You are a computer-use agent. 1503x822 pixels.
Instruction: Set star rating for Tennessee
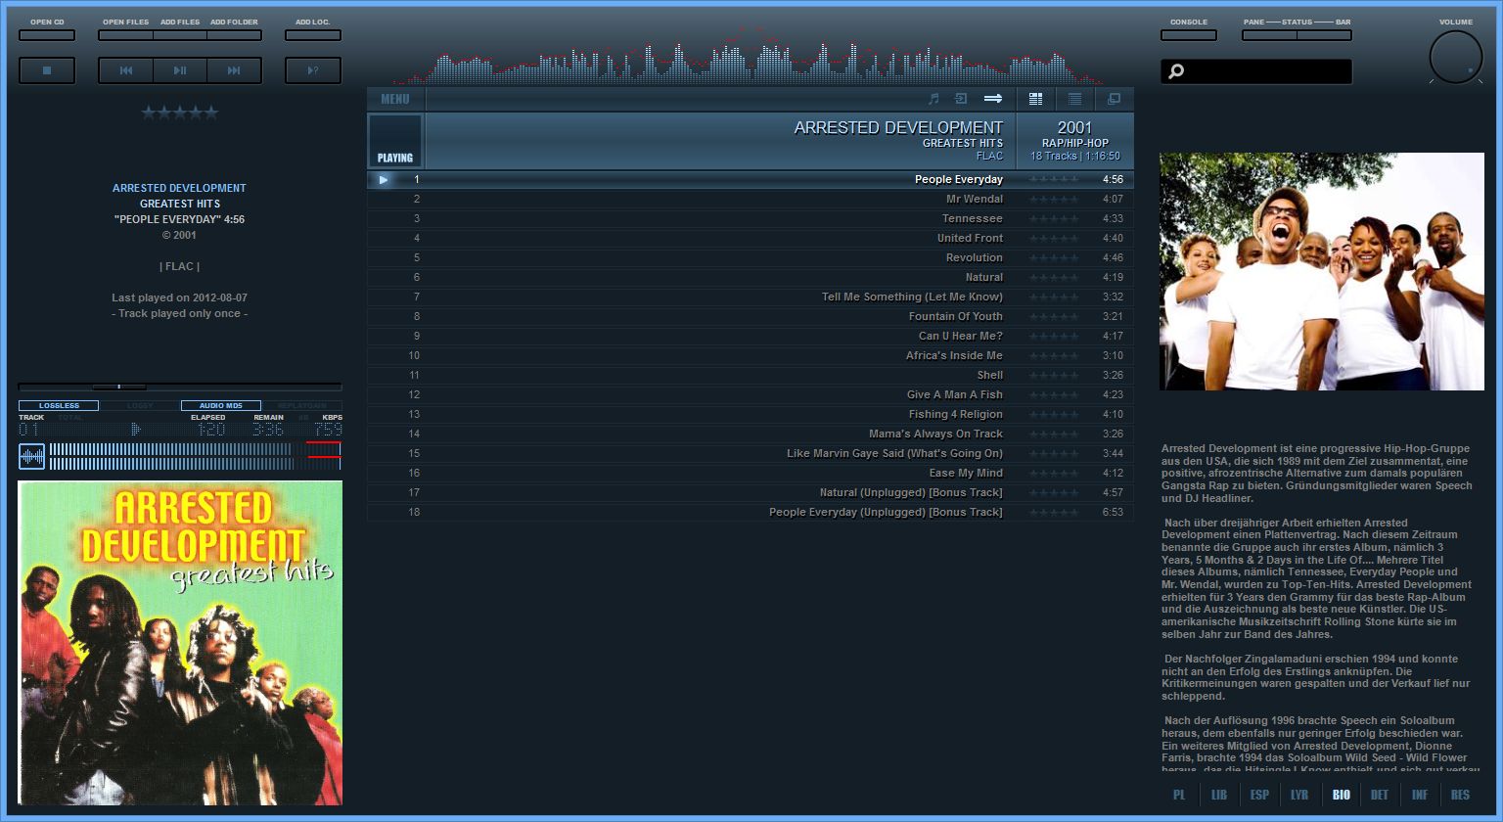point(1054,219)
